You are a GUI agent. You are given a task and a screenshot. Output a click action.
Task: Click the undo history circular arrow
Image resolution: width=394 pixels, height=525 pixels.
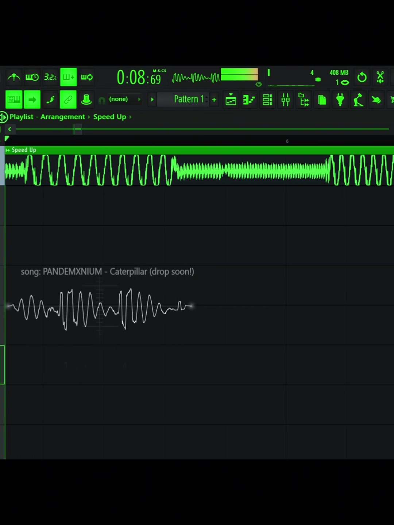362,77
